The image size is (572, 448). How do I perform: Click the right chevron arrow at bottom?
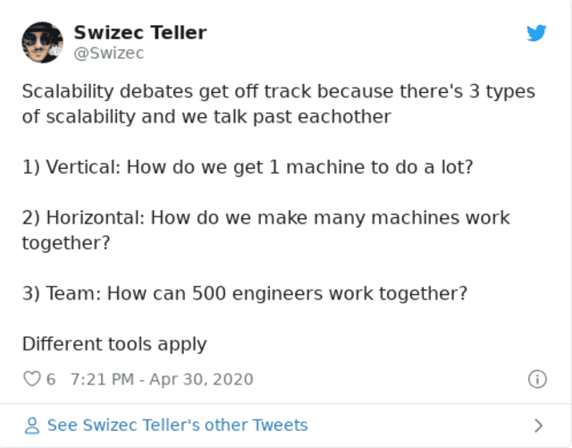tap(538, 426)
